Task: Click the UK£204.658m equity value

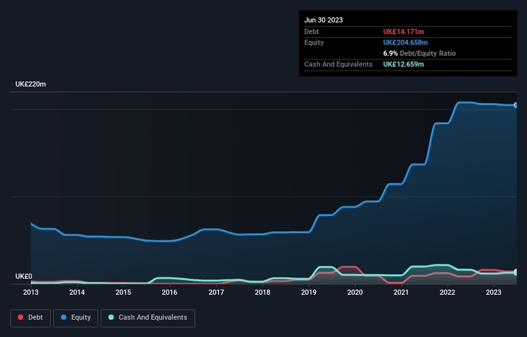Action: pyautogui.click(x=405, y=42)
